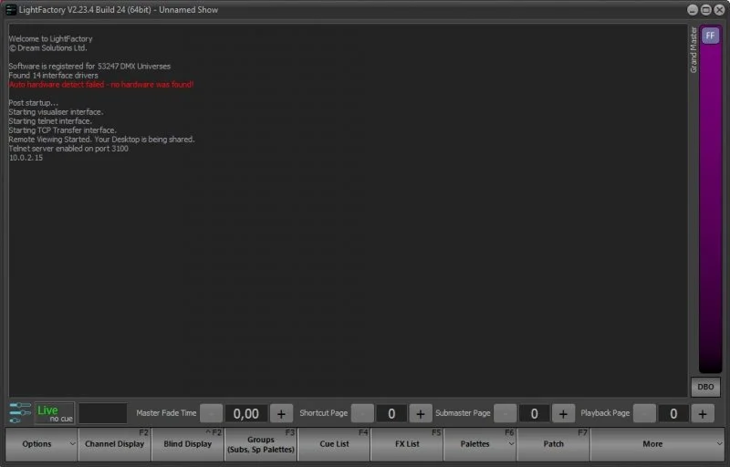Increase the Submaster Page number
This screenshot has height=467, width=730.
click(x=563, y=413)
